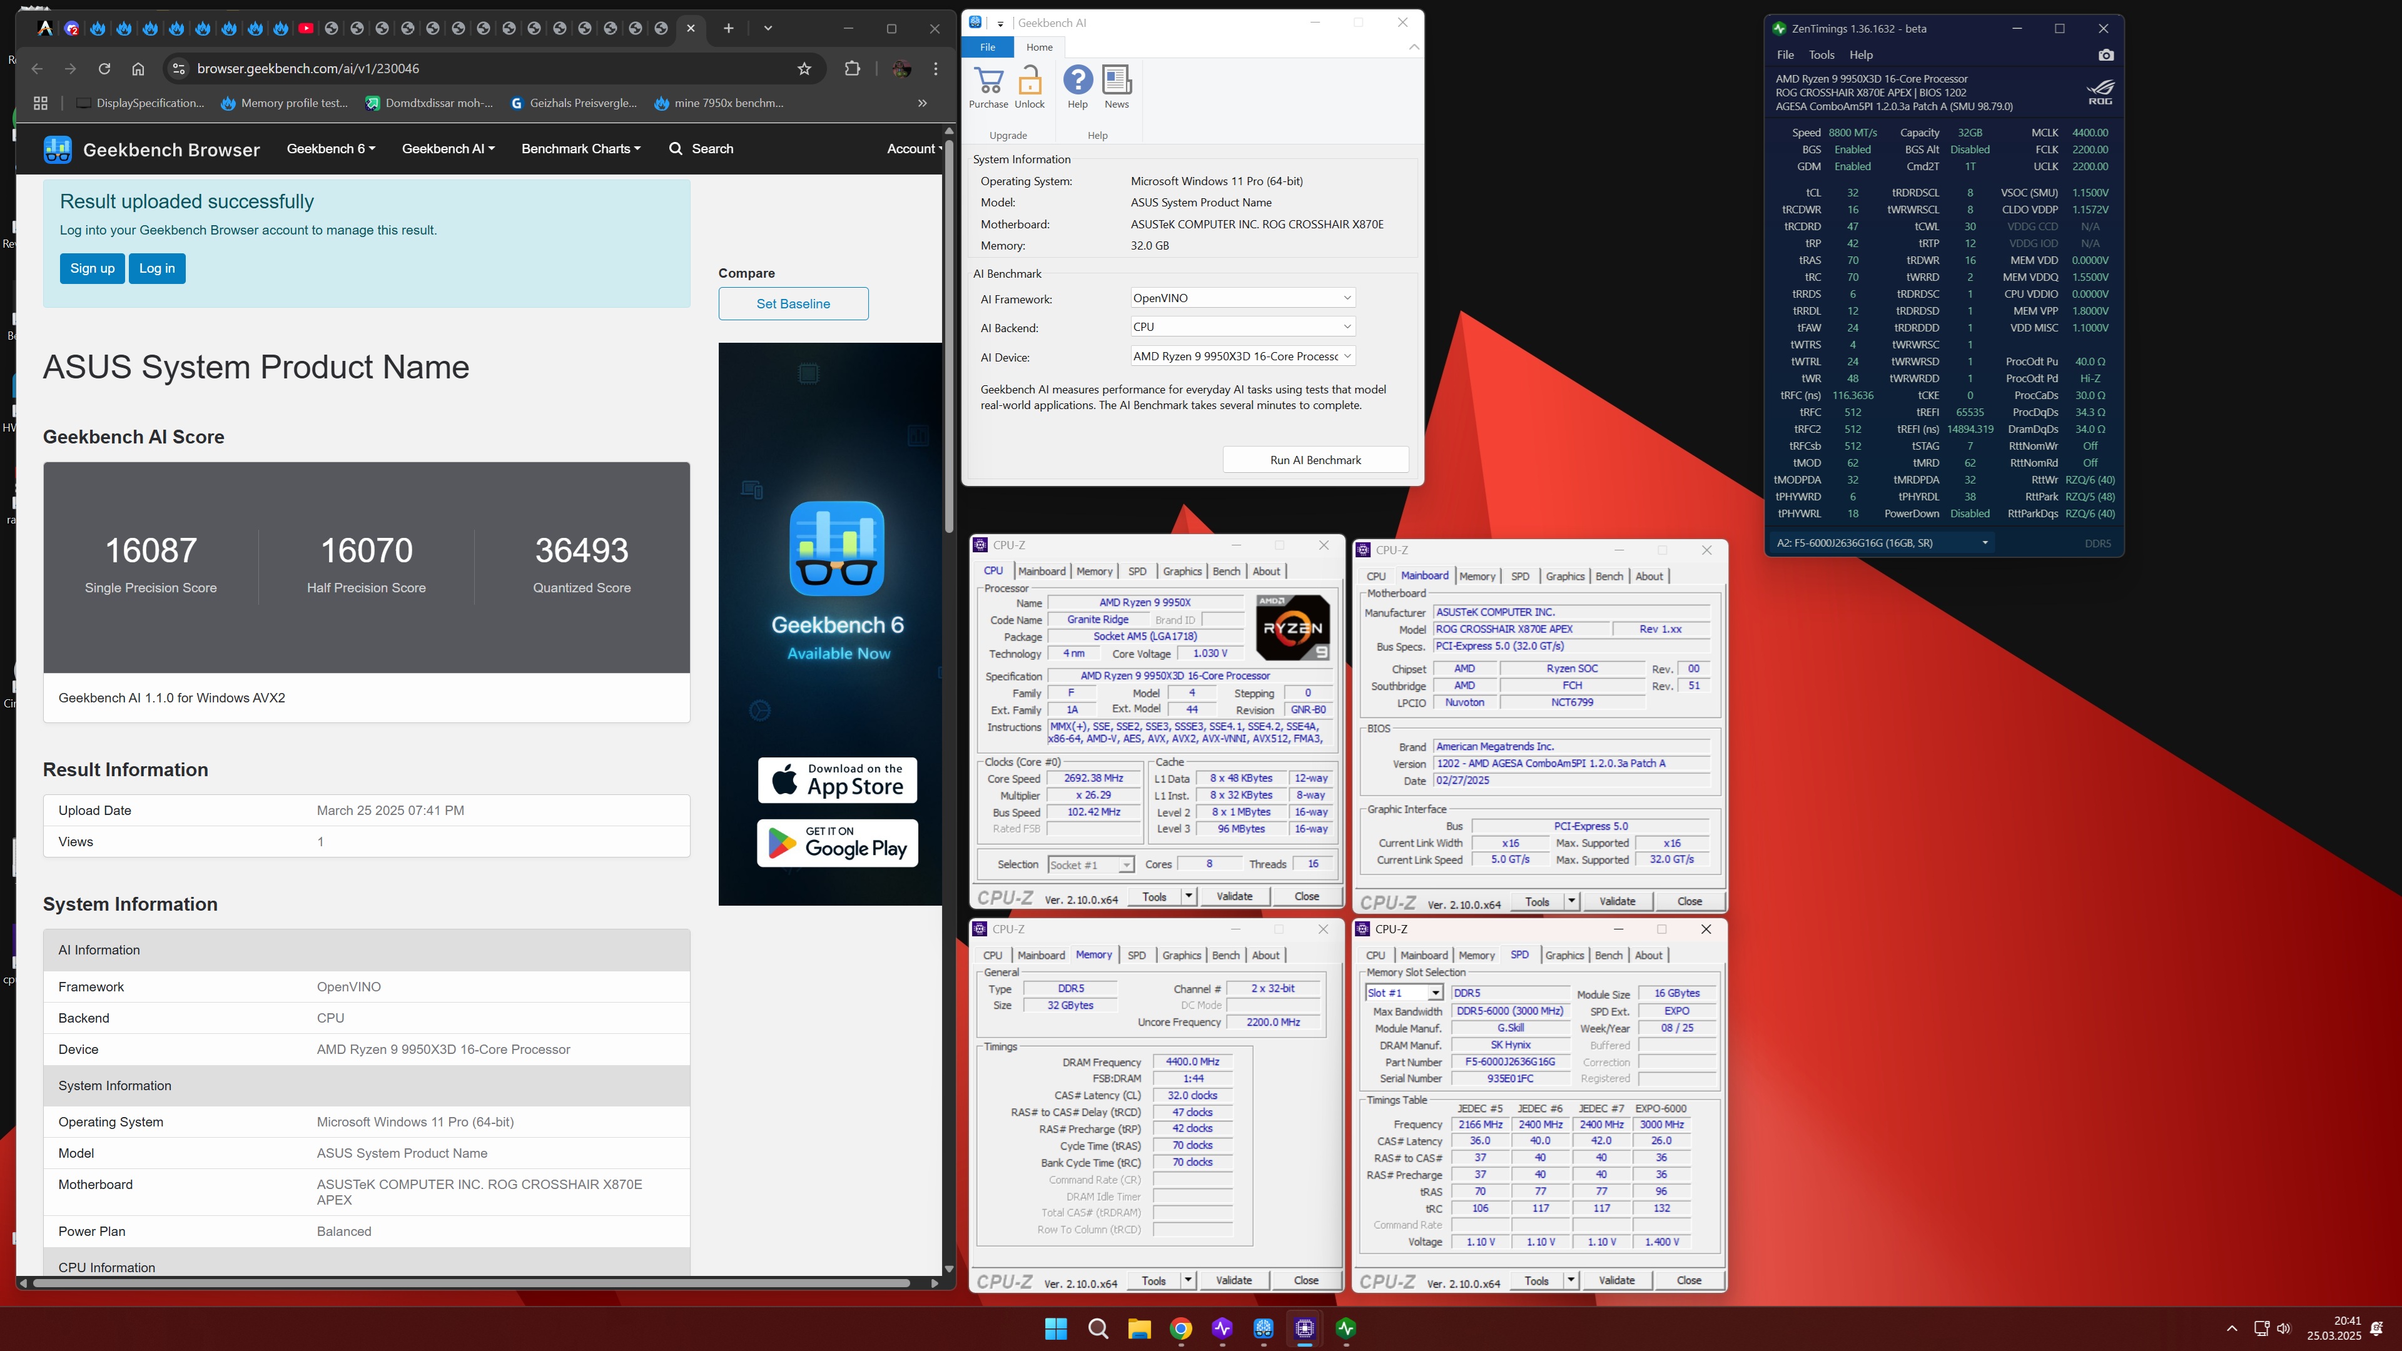Viewport: 2402px width, 1351px height.
Task: Open the About tab in the Mainboard window
Action: point(1649,577)
